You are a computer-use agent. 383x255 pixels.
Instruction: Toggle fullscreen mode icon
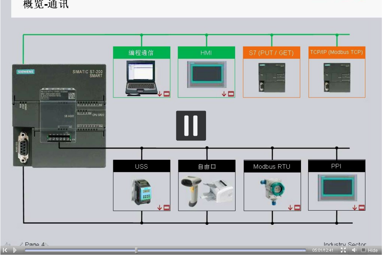(343, 250)
